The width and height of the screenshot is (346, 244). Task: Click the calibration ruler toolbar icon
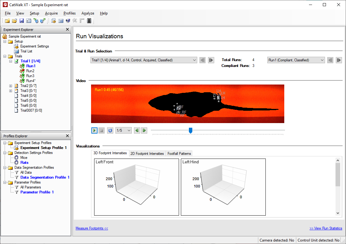point(82,21)
